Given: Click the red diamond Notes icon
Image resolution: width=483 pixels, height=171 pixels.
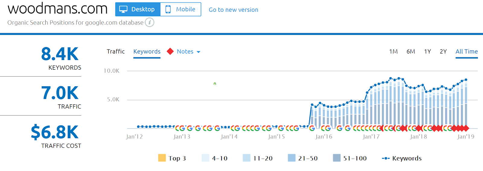Looking at the screenshot, I should [x=170, y=52].
